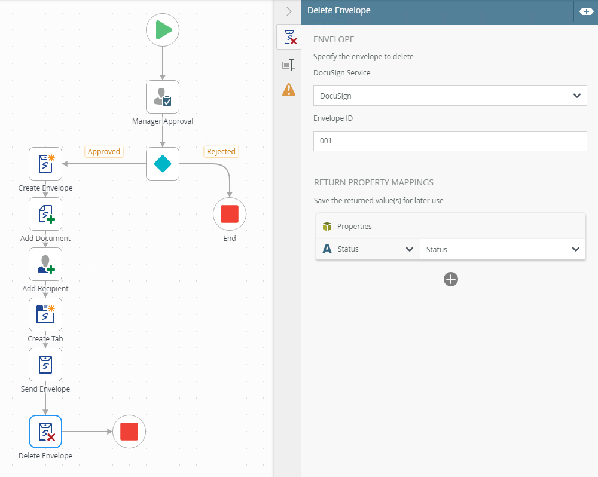Collapse the configuration panel with chevron
The height and width of the screenshot is (477, 598).
click(x=289, y=11)
